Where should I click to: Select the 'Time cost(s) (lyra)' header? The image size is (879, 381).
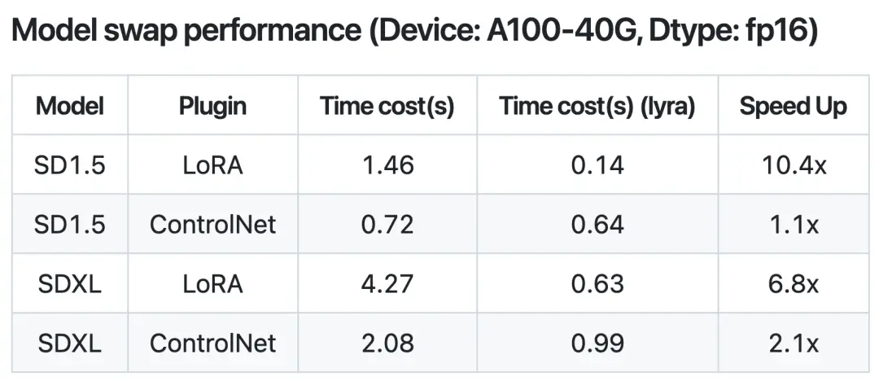[x=597, y=106]
